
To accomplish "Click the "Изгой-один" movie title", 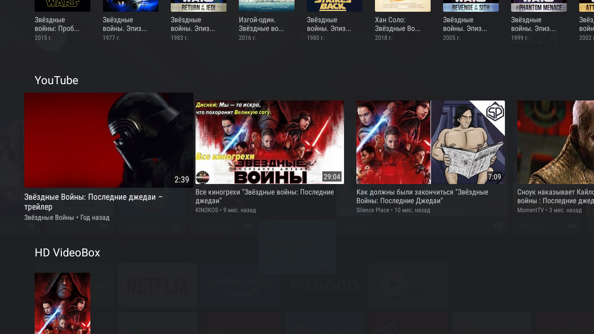I will [261, 24].
